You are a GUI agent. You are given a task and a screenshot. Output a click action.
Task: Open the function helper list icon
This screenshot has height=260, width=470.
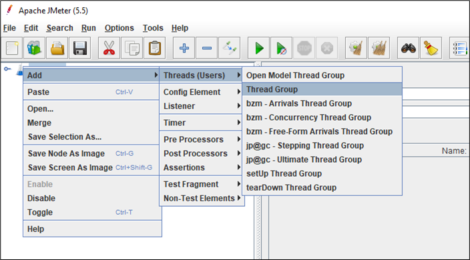(460, 48)
